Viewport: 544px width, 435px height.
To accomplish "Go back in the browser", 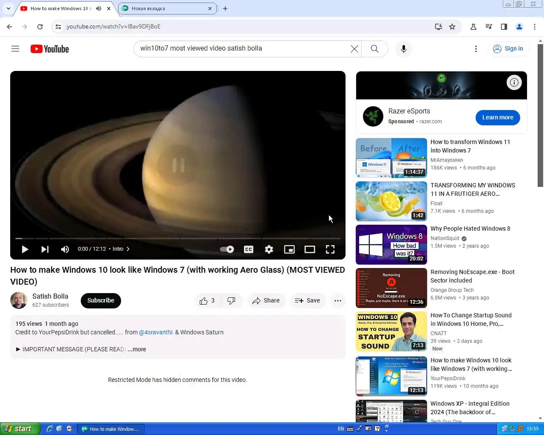I will click(9, 26).
